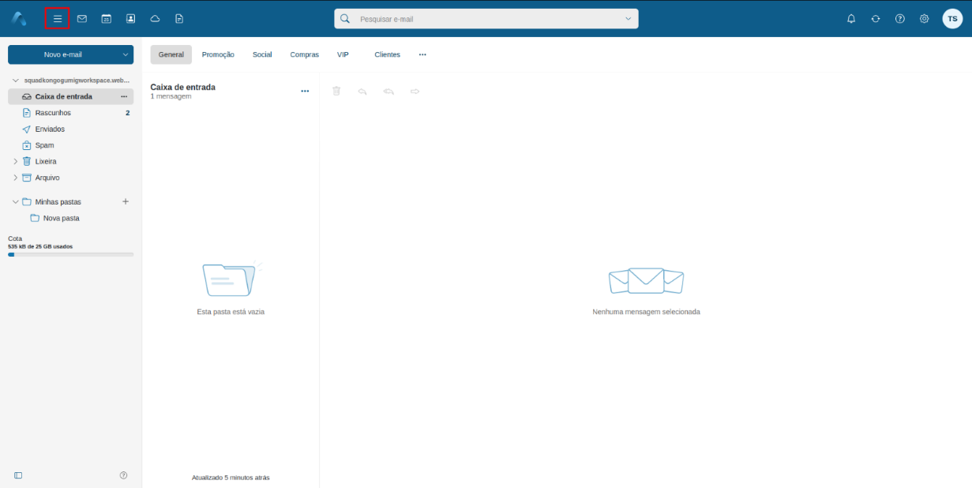Screen dimensions: 972x488
Task: Collapse the squadkongogumigworkspace account tree
Action: click(x=16, y=81)
